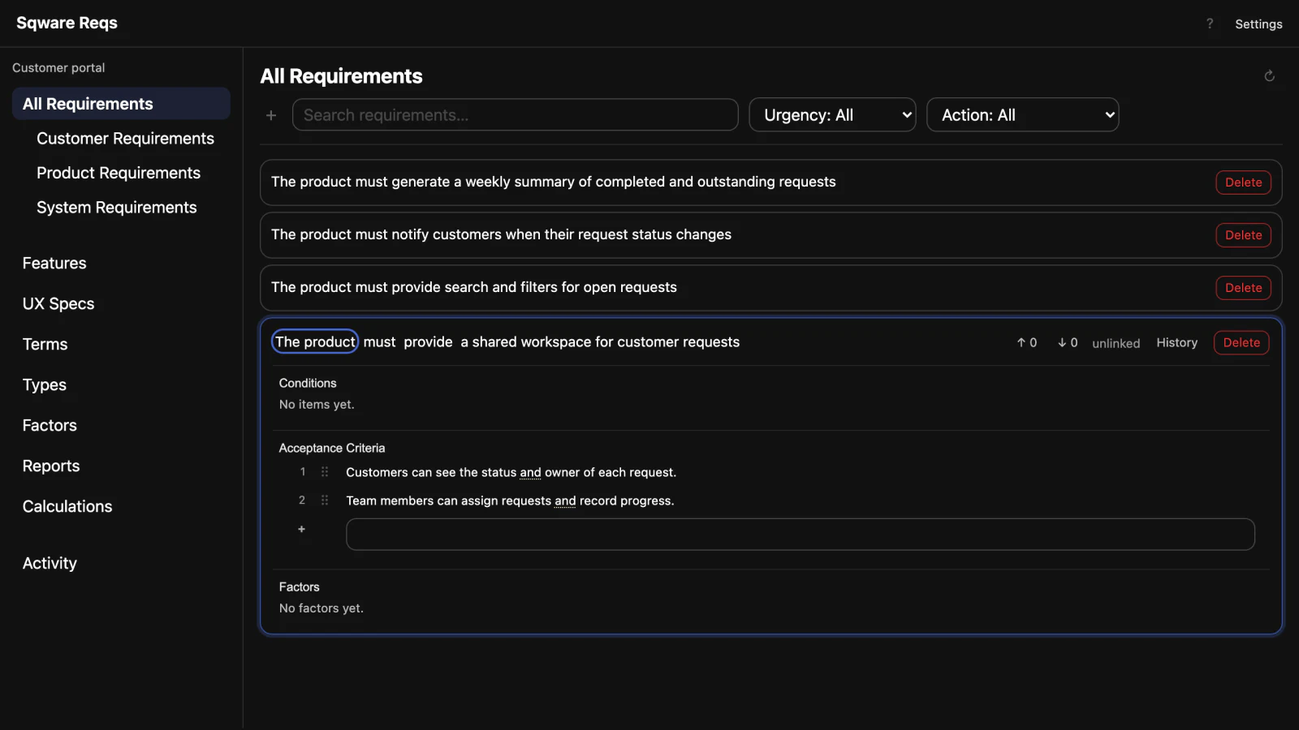Viewport: 1299px width, 730px height.
Task: Open Product Requirements in sidebar
Action: coord(119,173)
